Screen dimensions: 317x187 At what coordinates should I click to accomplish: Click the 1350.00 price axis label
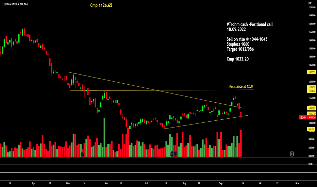point(312,65)
